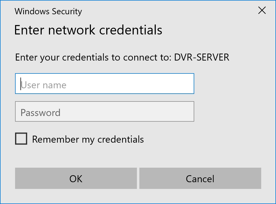The width and height of the screenshot is (276, 204).
Task: Close the Windows Security dialog
Action: [262, 10]
